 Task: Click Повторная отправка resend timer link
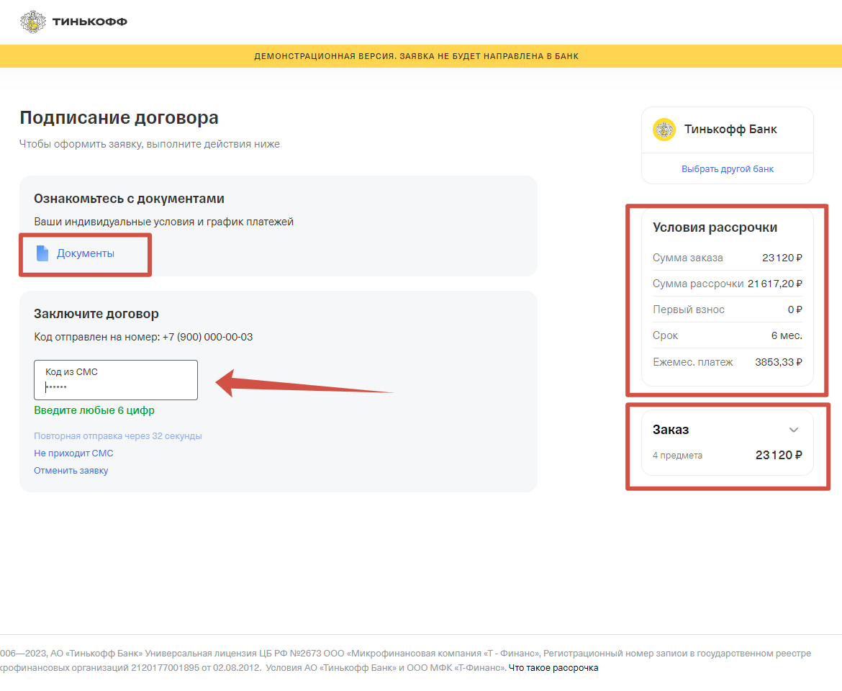pos(117,436)
